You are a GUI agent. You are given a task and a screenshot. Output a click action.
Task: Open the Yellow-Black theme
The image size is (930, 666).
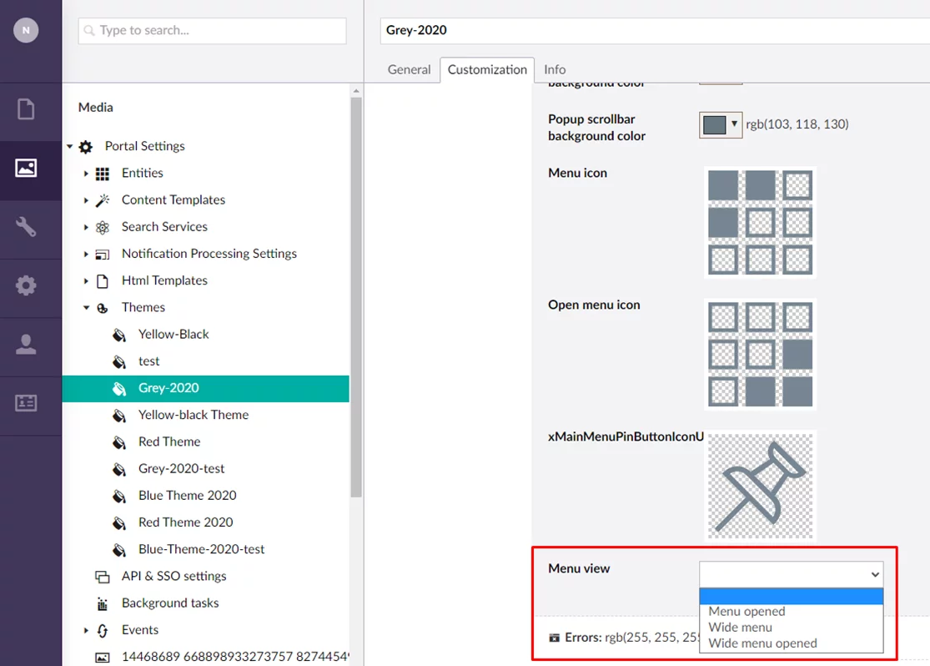pos(173,334)
